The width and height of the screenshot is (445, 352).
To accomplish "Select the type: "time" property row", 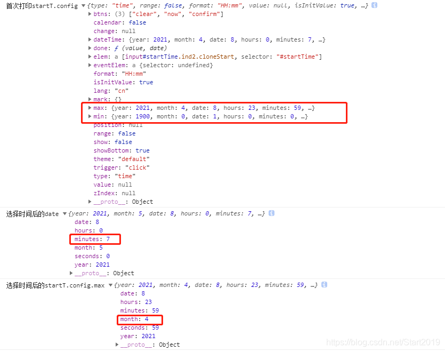I will [x=115, y=176].
